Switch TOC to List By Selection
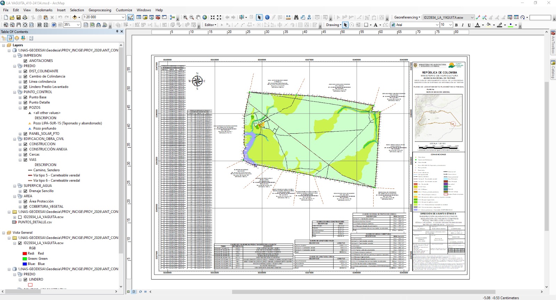The width and height of the screenshot is (556, 300). click(23, 38)
